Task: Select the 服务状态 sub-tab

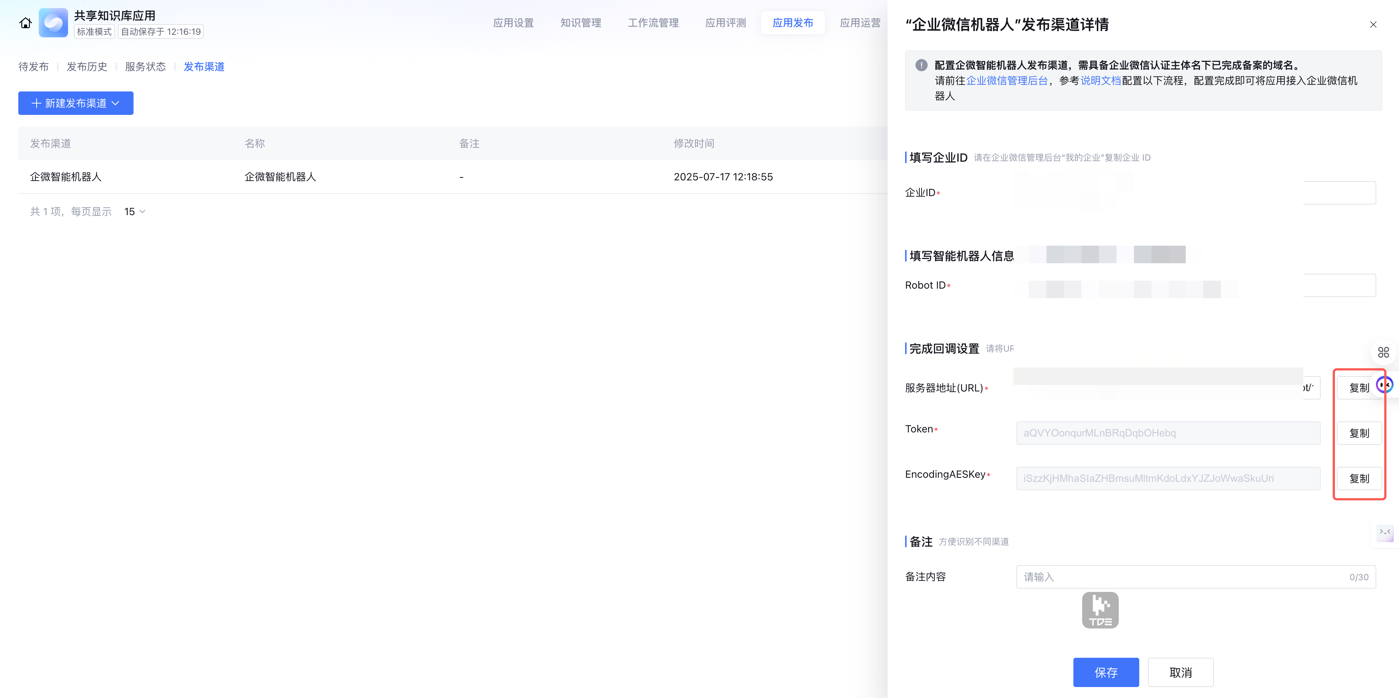Action: click(x=145, y=66)
